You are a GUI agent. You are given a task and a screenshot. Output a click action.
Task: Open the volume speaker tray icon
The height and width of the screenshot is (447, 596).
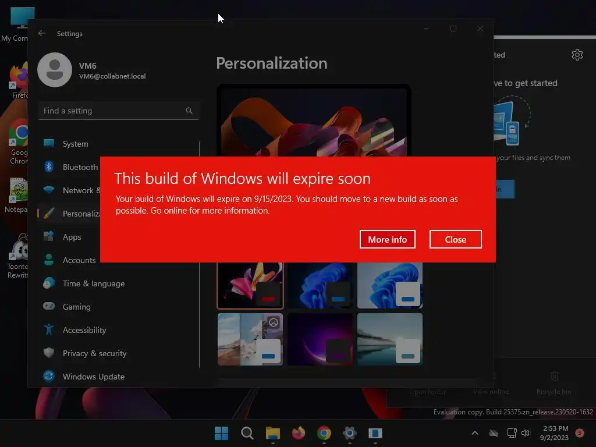point(526,433)
